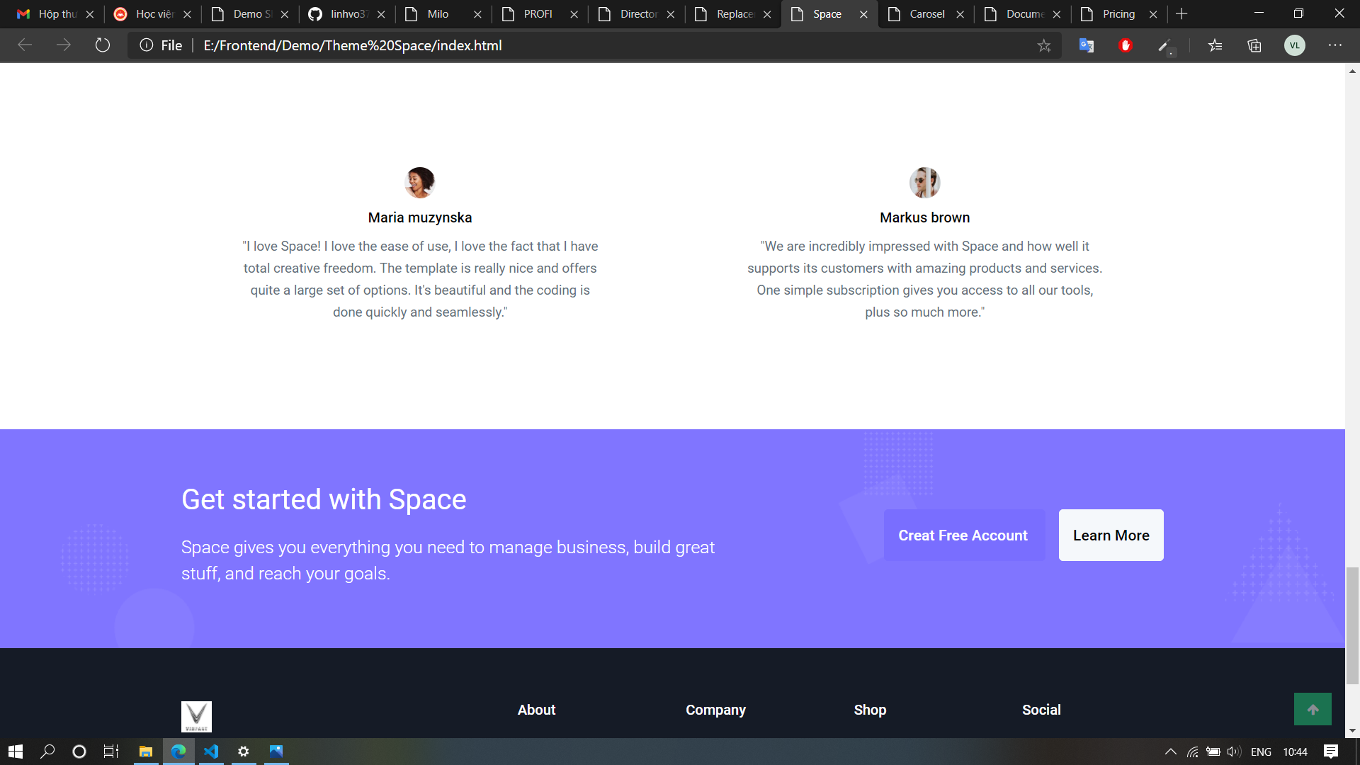Open the VL profile menu
Viewport: 1360px width, 765px height.
click(x=1295, y=45)
